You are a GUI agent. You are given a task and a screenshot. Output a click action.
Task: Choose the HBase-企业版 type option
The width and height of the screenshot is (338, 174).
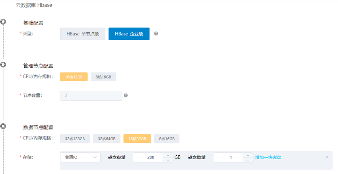pyautogui.click(x=129, y=34)
